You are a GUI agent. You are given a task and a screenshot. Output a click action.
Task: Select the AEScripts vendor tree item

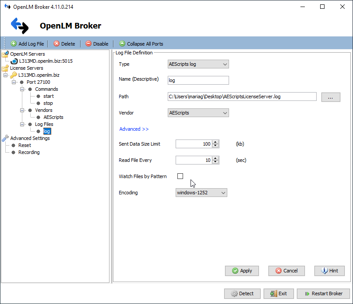(x=53, y=117)
